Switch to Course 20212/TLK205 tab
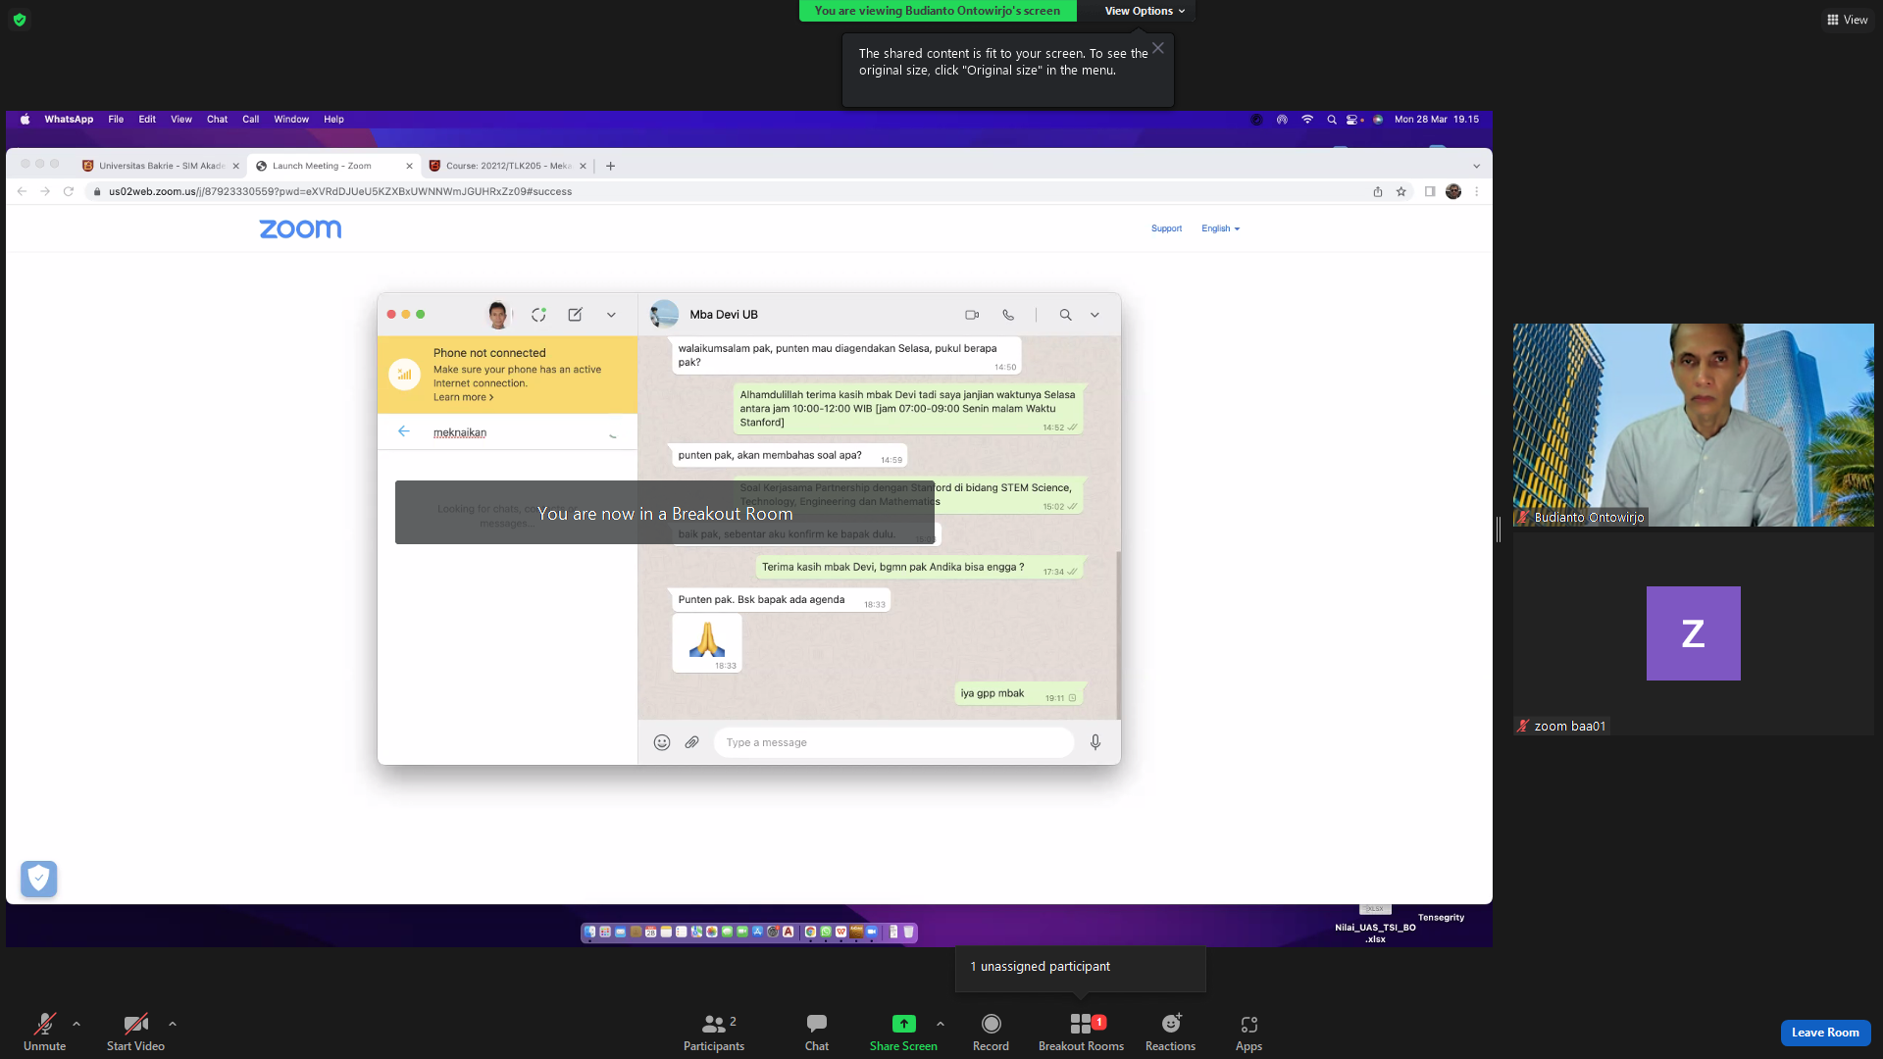Viewport: 1883px width, 1059px height. [x=508, y=166]
